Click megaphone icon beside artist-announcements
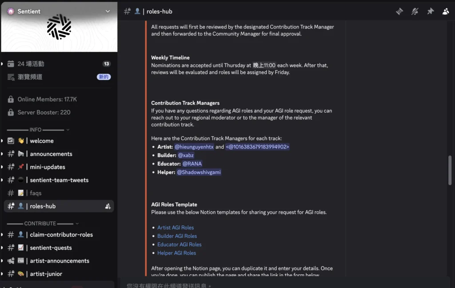Viewport: 455px width, 288px height. pyautogui.click(x=11, y=261)
